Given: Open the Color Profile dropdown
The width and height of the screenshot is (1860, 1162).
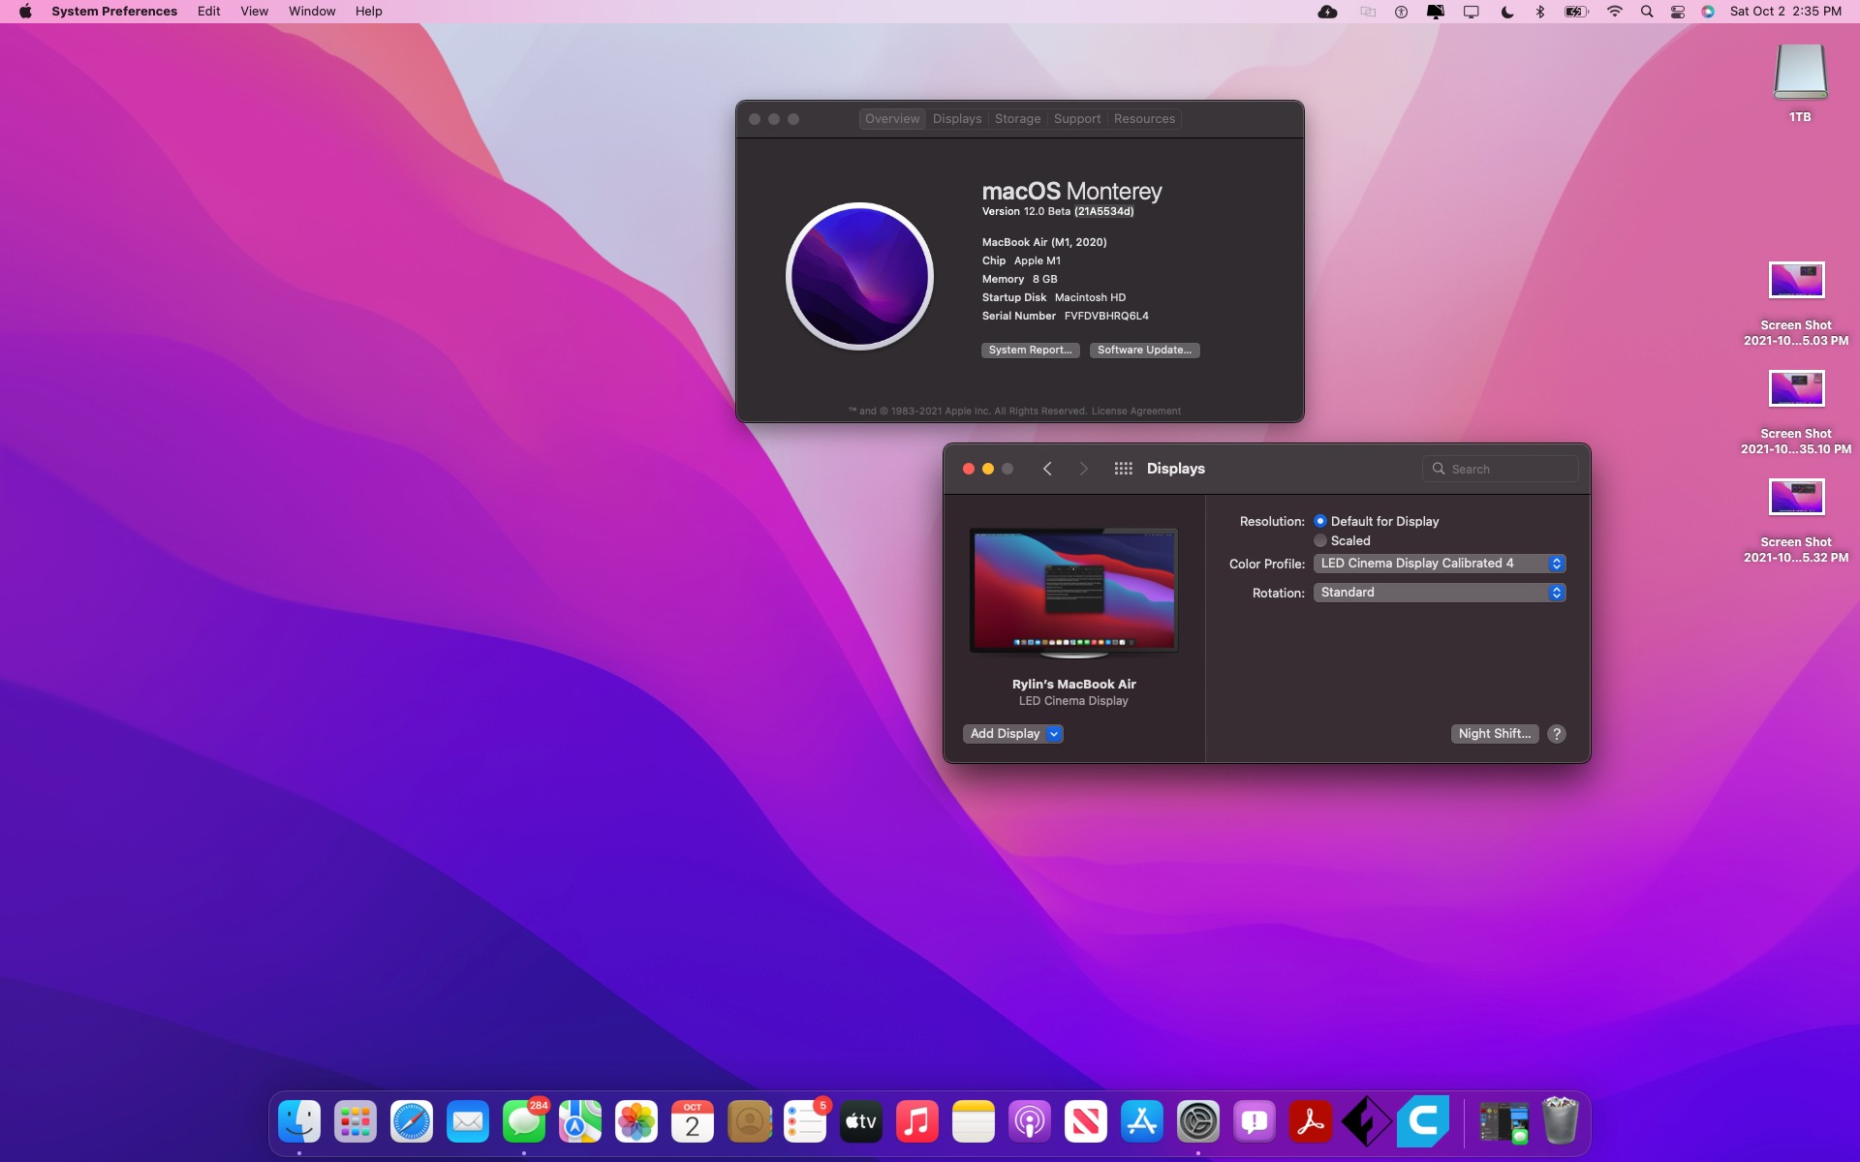Looking at the screenshot, I should (1440, 564).
